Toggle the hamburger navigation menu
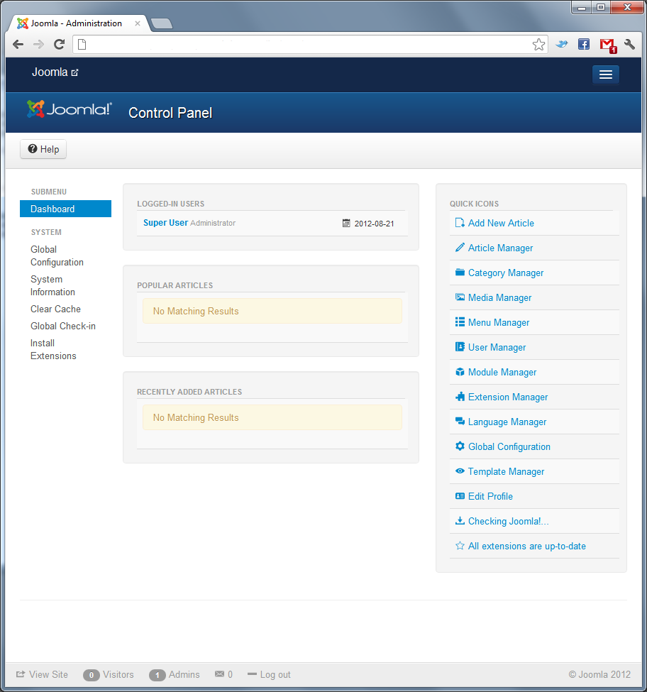This screenshot has width=647, height=692. point(606,75)
